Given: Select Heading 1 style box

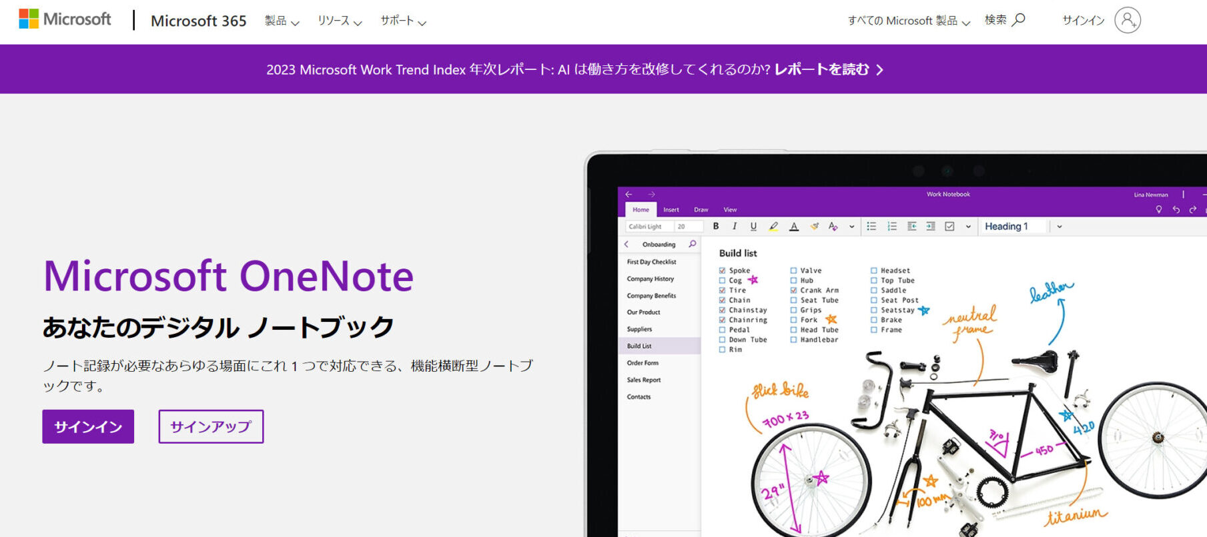Looking at the screenshot, I should pos(1014,227).
